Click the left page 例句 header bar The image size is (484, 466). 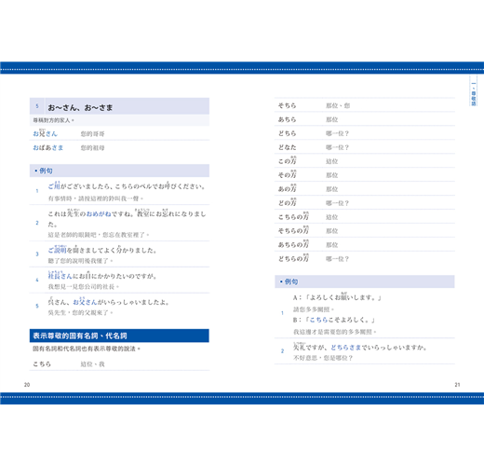119,171
